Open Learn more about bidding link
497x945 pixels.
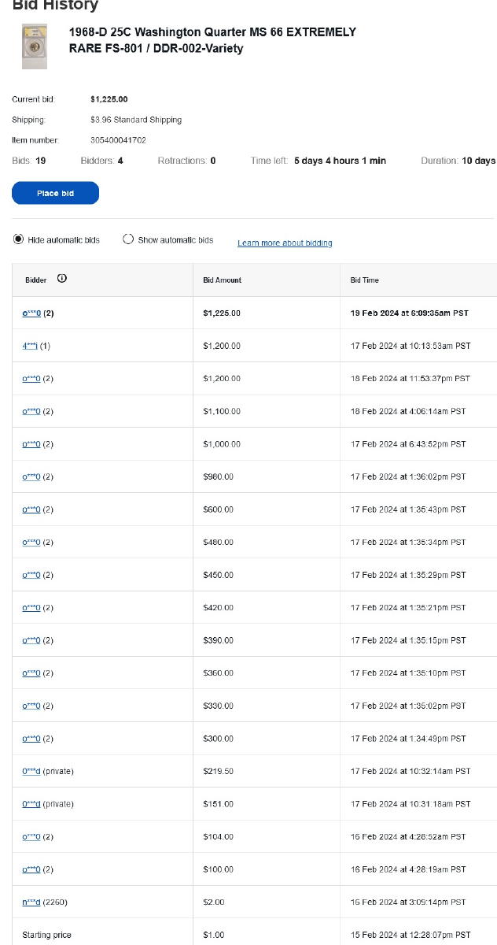point(285,243)
